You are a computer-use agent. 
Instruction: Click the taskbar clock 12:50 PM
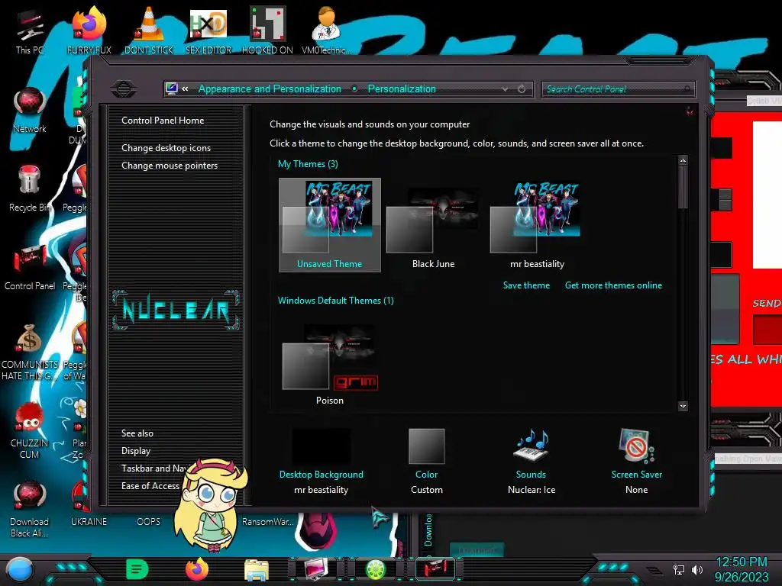pyautogui.click(x=742, y=562)
